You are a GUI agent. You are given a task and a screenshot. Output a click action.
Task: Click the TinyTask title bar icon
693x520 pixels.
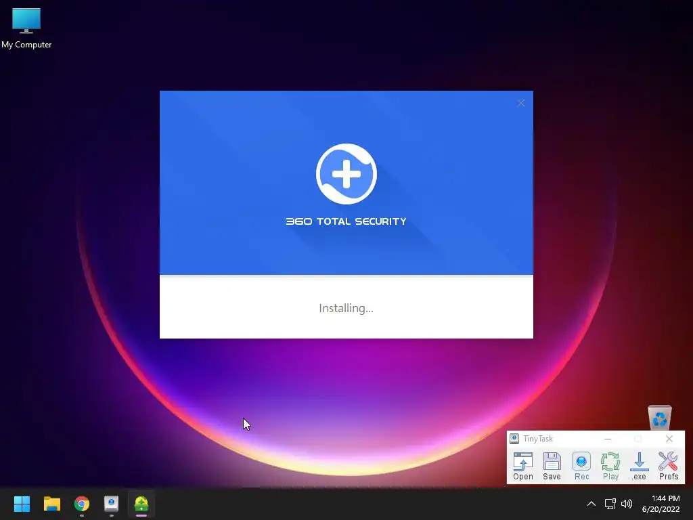coord(514,439)
